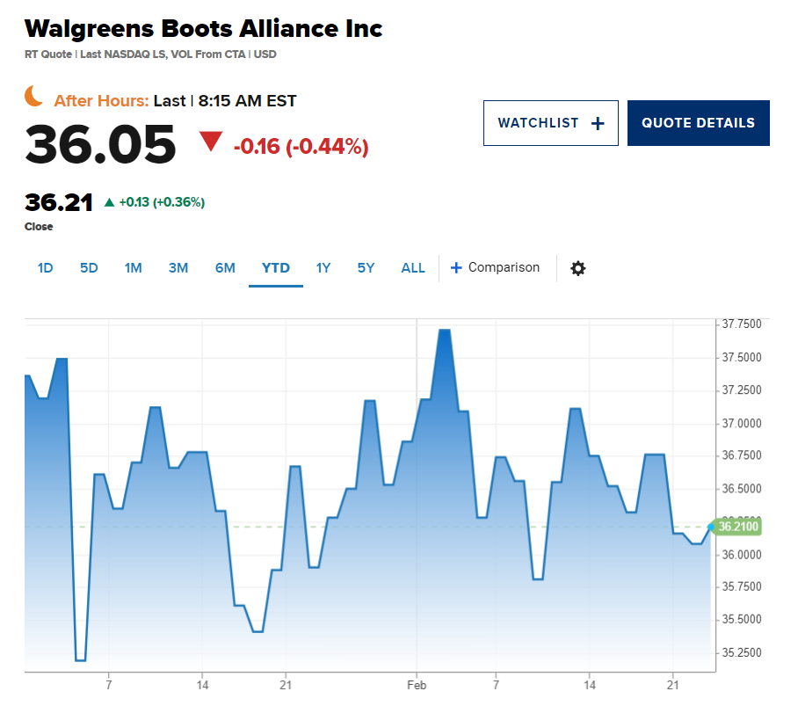Select the 1D chart range tab
Viewport: 798px width, 706px height.
(x=46, y=268)
